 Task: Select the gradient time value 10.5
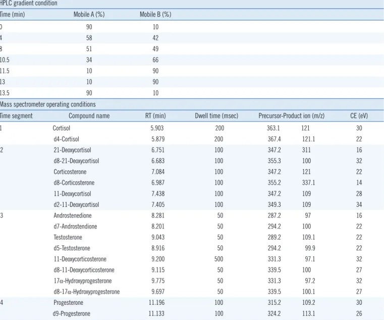click(x=5, y=60)
